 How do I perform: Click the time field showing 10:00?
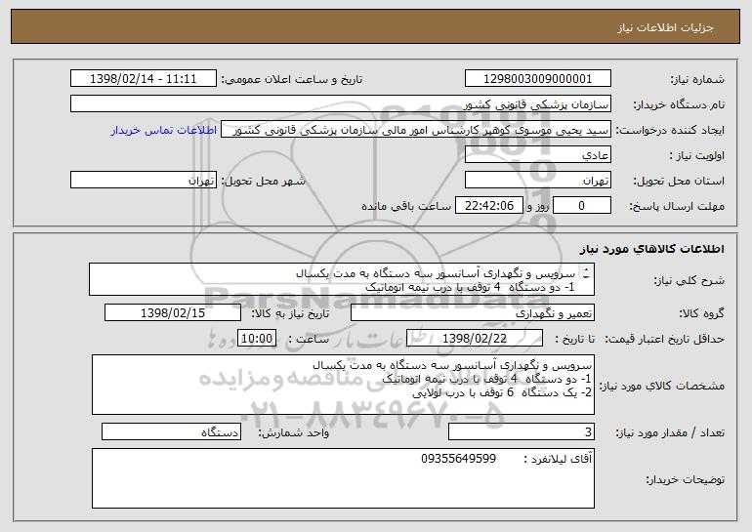coord(257,339)
